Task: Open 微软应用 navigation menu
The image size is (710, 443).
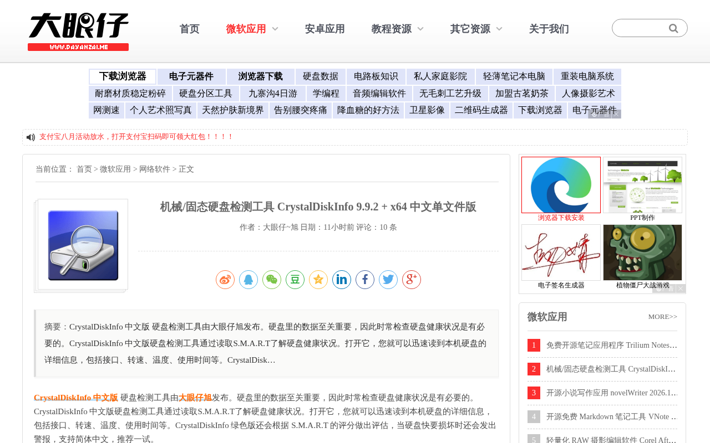Action: point(246,29)
